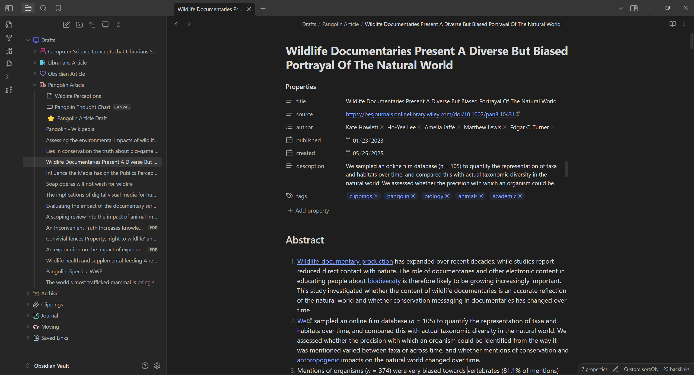Collapse the Drafts folder
Screen dimensions: 694x375
click(x=28, y=40)
